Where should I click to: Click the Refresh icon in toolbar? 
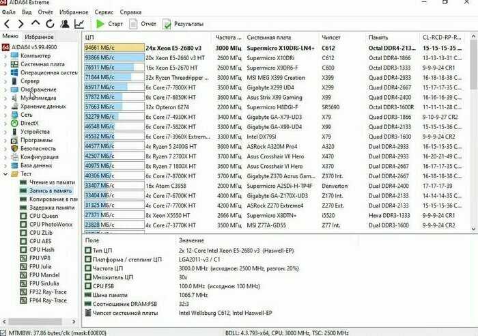click(50, 24)
